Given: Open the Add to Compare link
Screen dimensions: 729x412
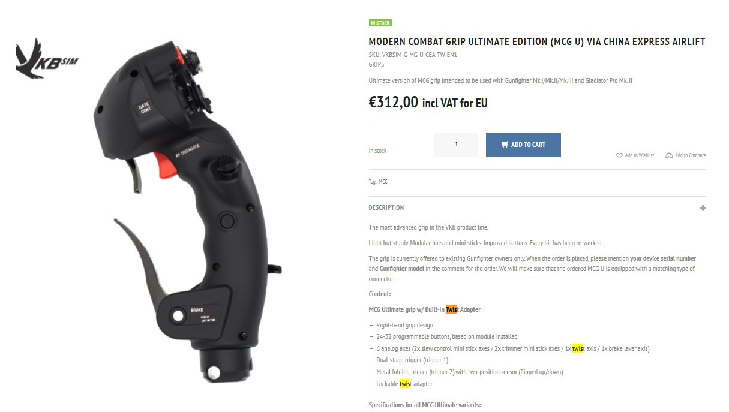Looking at the screenshot, I should [690, 155].
